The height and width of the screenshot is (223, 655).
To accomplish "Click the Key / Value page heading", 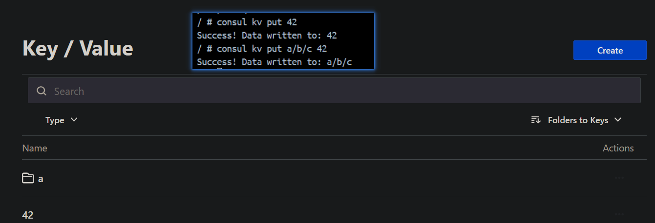I will click(78, 49).
